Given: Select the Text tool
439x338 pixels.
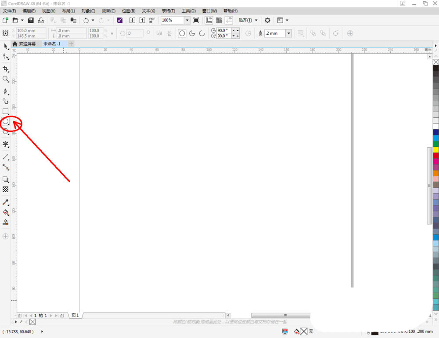Looking at the screenshot, I should click(6, 144).
